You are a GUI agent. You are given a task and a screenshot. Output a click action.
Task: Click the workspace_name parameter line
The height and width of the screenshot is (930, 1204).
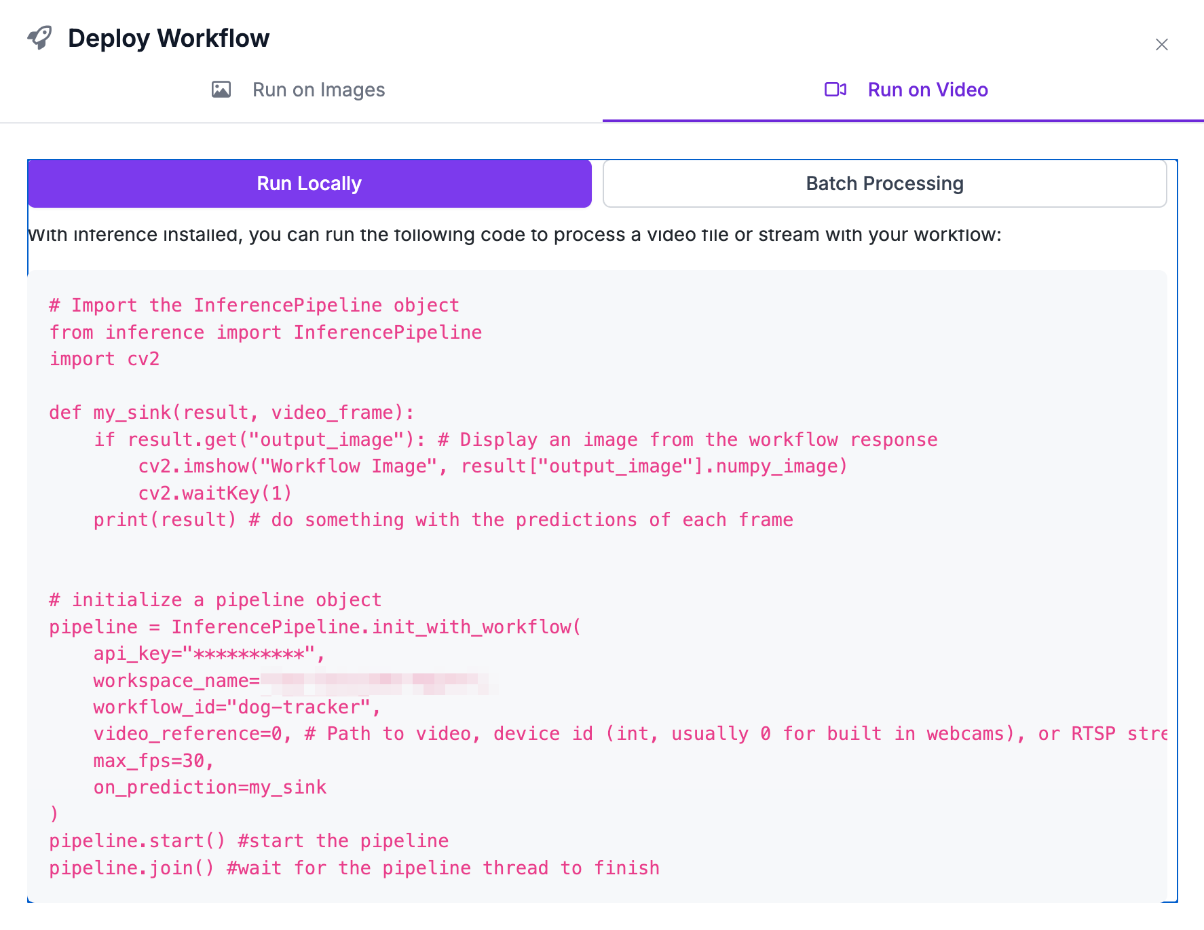click(x=295, y=681)
